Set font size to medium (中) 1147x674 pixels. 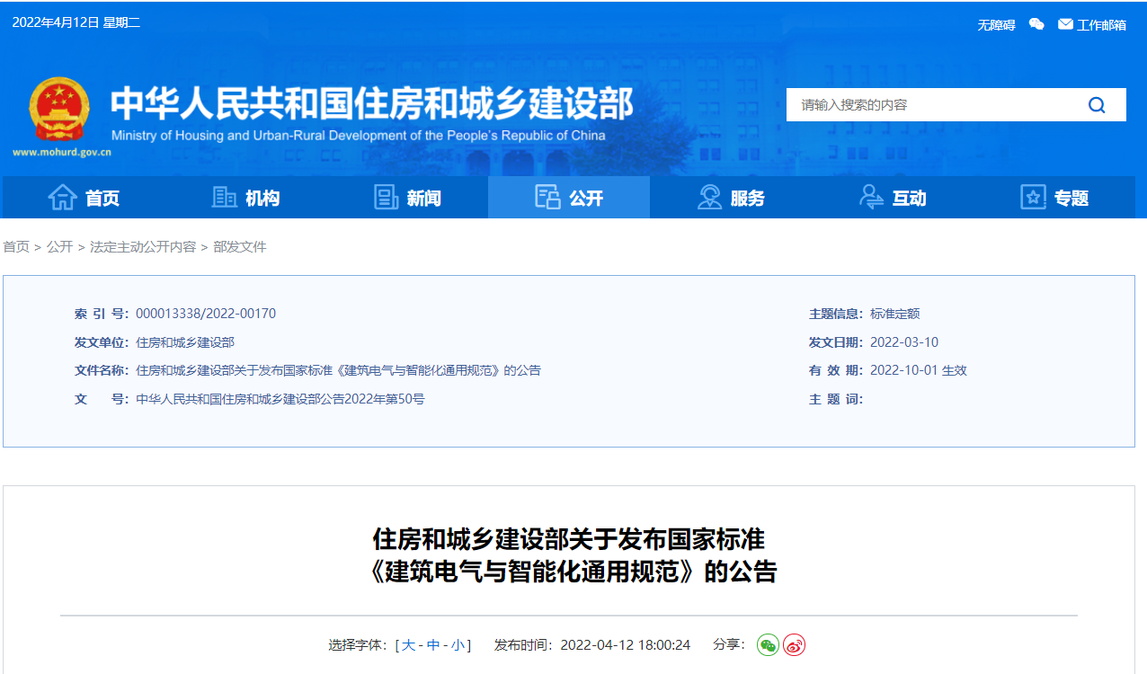click(x=433, y=645)
